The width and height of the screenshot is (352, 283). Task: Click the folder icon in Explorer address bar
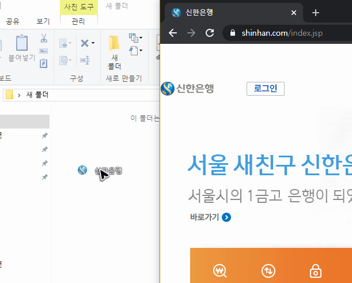tap(9, 95)
